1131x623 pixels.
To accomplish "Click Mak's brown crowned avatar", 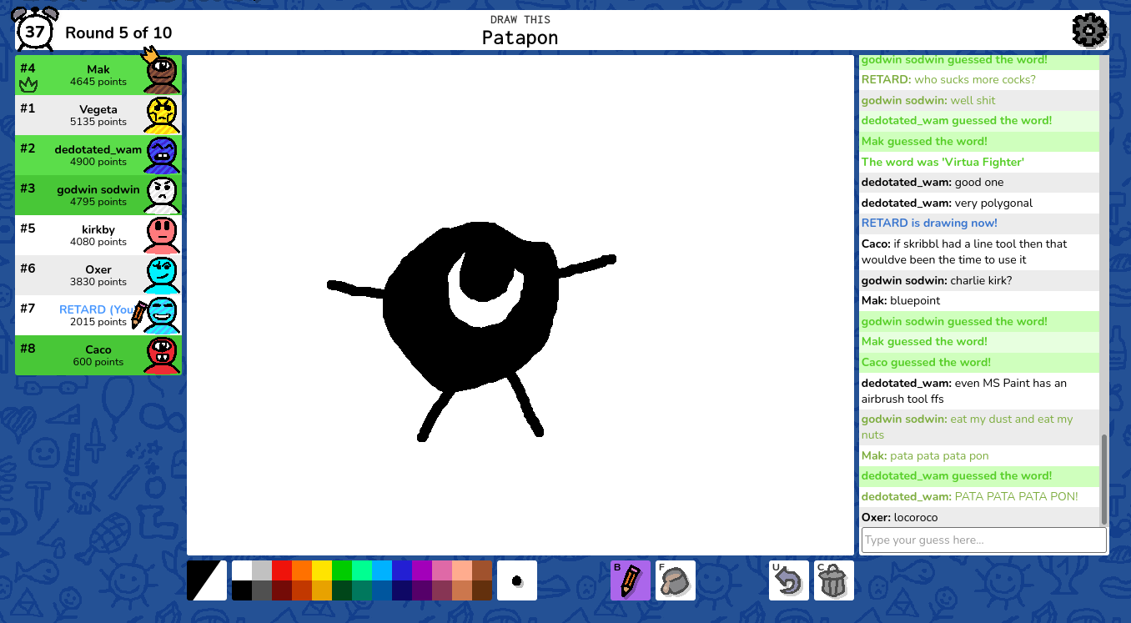I will pyautogui.click(x=162, y=73).
